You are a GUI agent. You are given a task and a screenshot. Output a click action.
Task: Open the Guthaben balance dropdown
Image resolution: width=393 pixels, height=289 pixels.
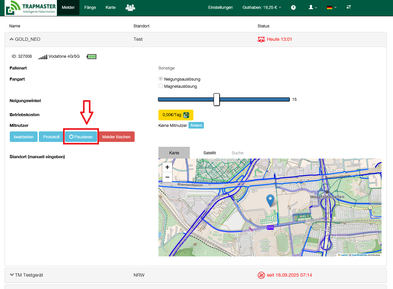pos(262,8)
